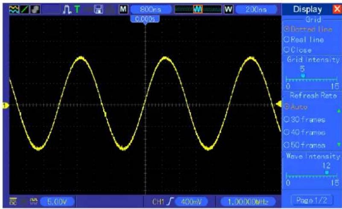Select Real line grid option
This screenshot has width=342, height=209.
click(x=304, y=40)
